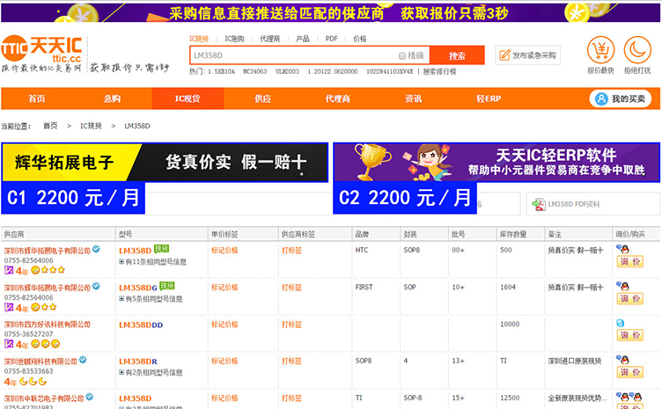Click the top purple 采购信息 banner
The height and width of the screenshot is (409, 662).
tap(331, 12)
